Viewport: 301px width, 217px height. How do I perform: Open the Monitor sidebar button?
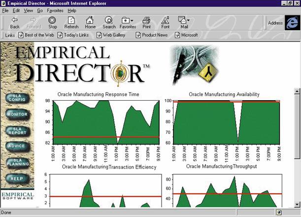[17, 114]
